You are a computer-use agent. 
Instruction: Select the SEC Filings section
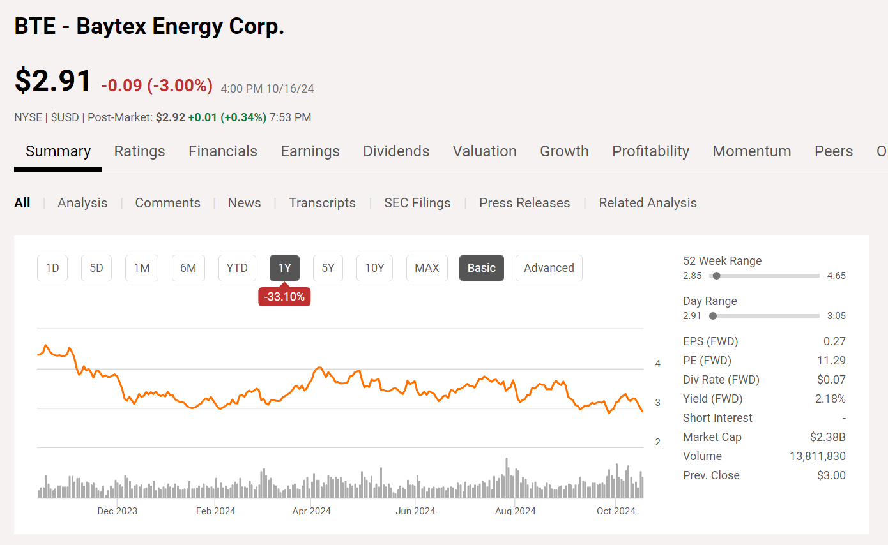[x=417, y=202]
